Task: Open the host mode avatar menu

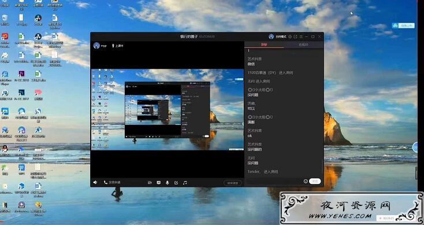Action: pos(271,36)
